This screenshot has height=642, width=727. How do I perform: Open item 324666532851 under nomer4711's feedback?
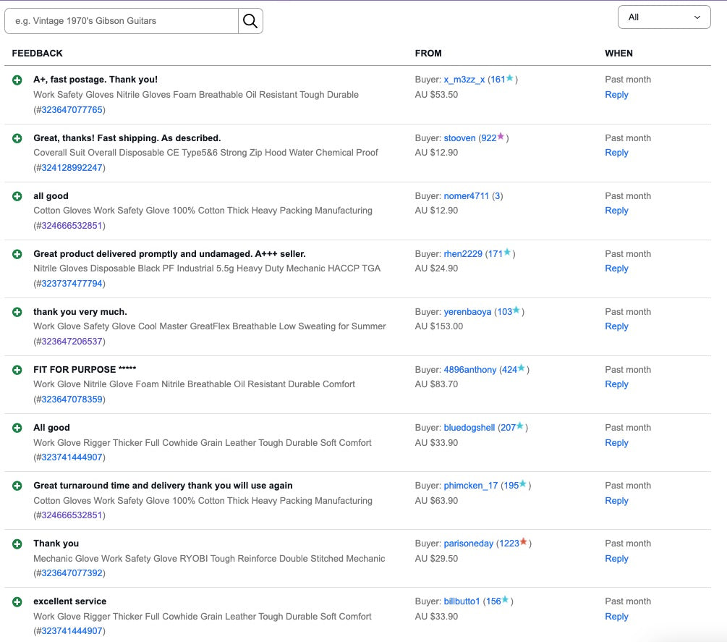[x=72, y=226]
